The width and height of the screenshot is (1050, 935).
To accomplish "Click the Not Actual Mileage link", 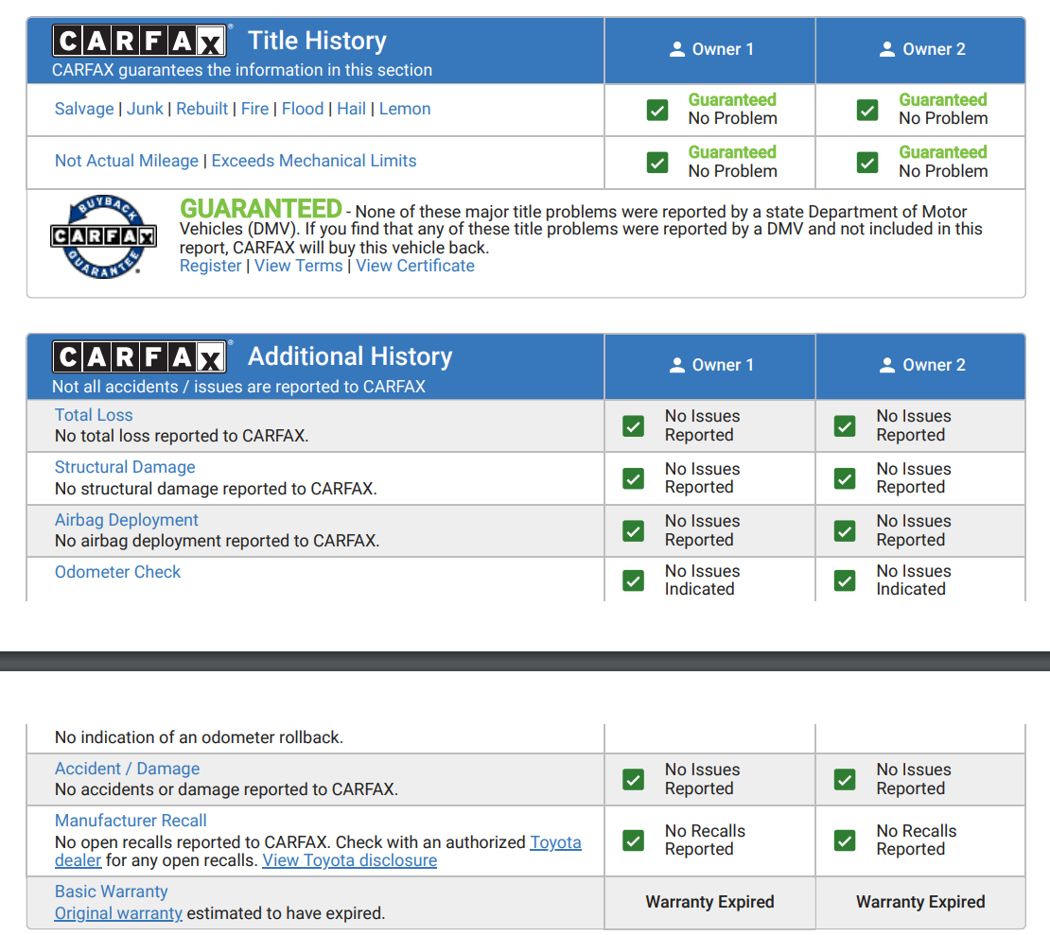I will [x=127, y=161].
